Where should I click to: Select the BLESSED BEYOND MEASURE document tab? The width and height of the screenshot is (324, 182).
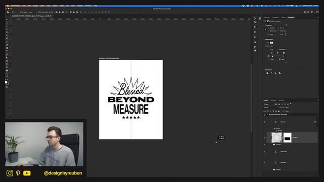[32, 16]
